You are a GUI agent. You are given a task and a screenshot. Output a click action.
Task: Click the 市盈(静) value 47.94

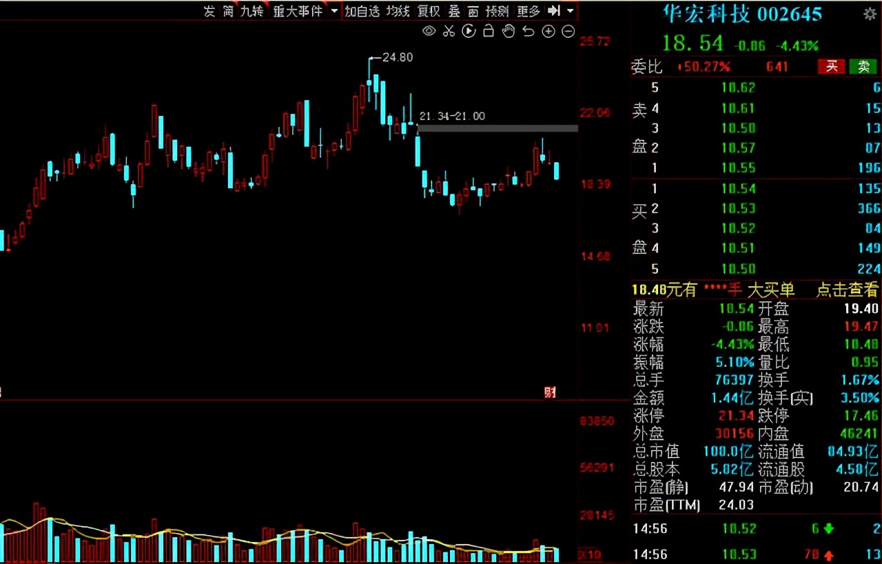[x=736, y=487]
